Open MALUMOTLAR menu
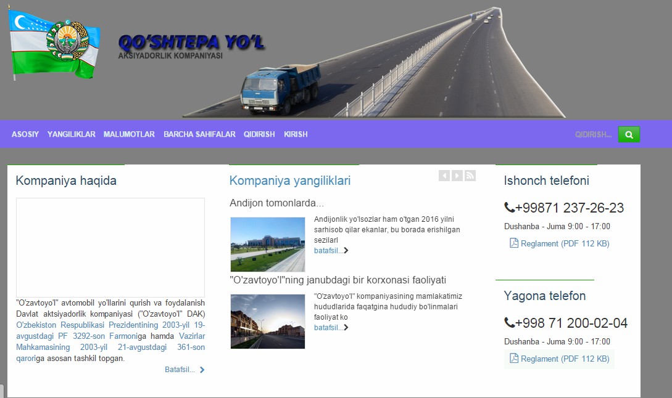This screenshot has width=672, height=398. [x=129, y=134]
